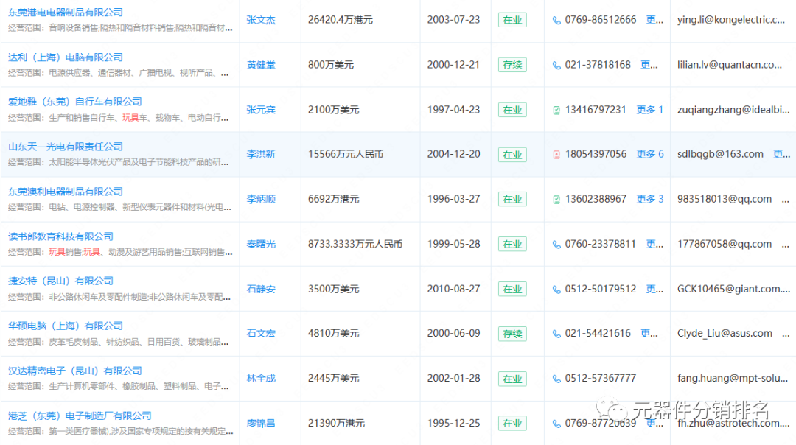Click phone icon beside 0512-50179512
The image size is (796, 445).
(556, 290)
